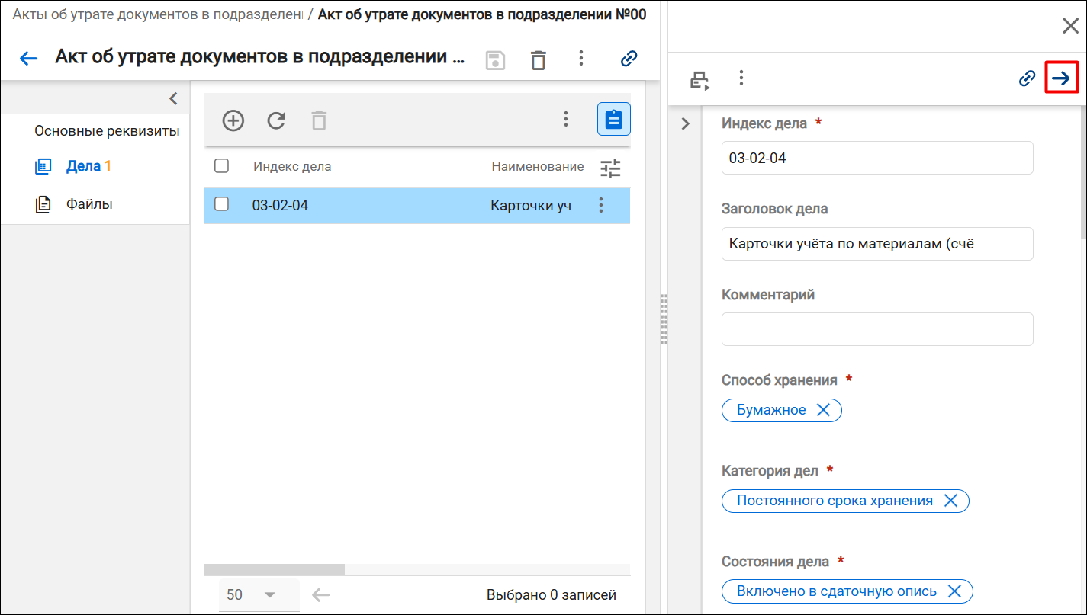Image resolution: width=1087 pixels, height=615 pixels.
Task: Remove Включено в сдаточную опись chip
Action: pyautogui.click(x=954, y=591)
